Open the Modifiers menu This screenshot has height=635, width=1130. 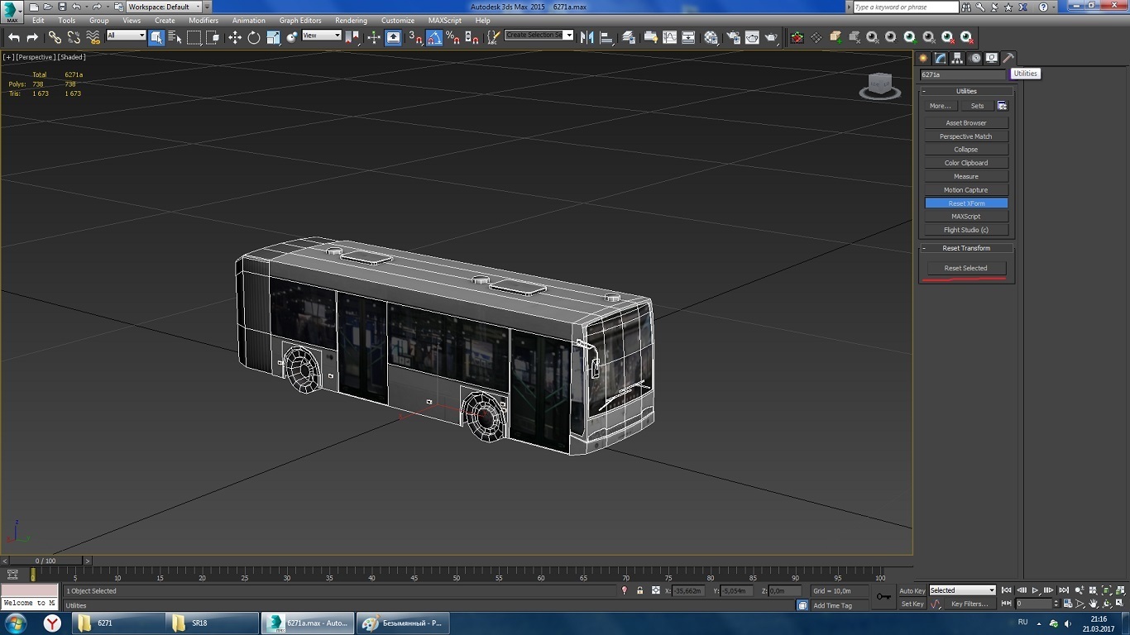tap(203, 21)
